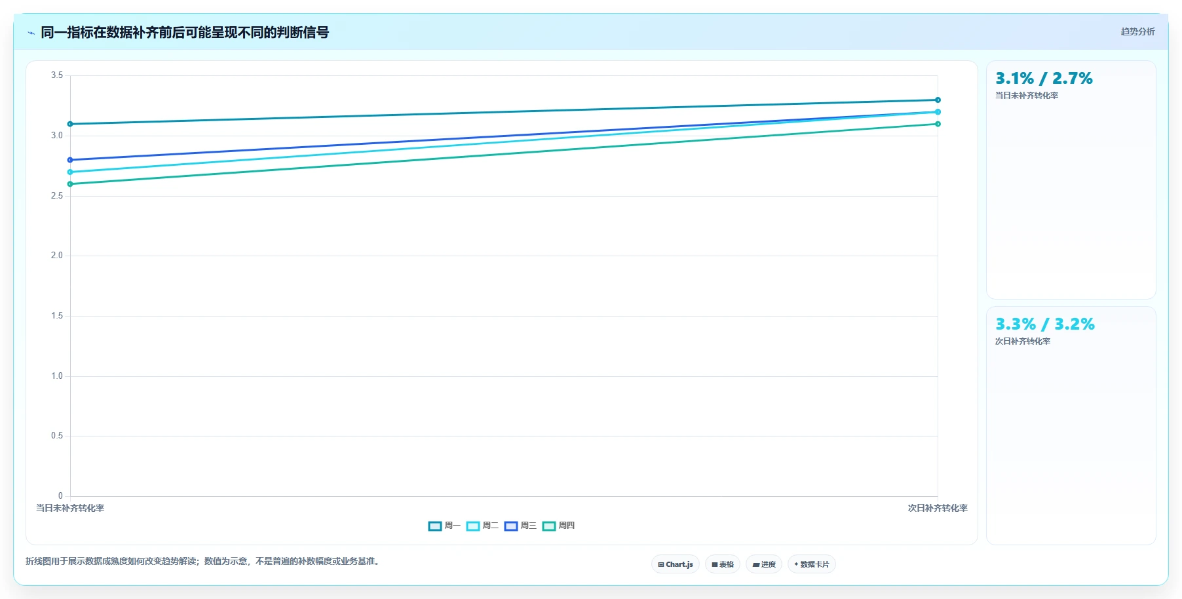Click the y-axis tick 1.0
The width and height of the screenshot is (1182, 599).
pos(57,376)
